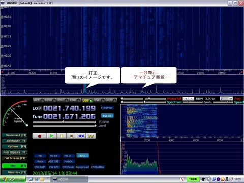244x183 pixels.
Task: Select ECSS demodulation mode
Action: tap(50, 100)
